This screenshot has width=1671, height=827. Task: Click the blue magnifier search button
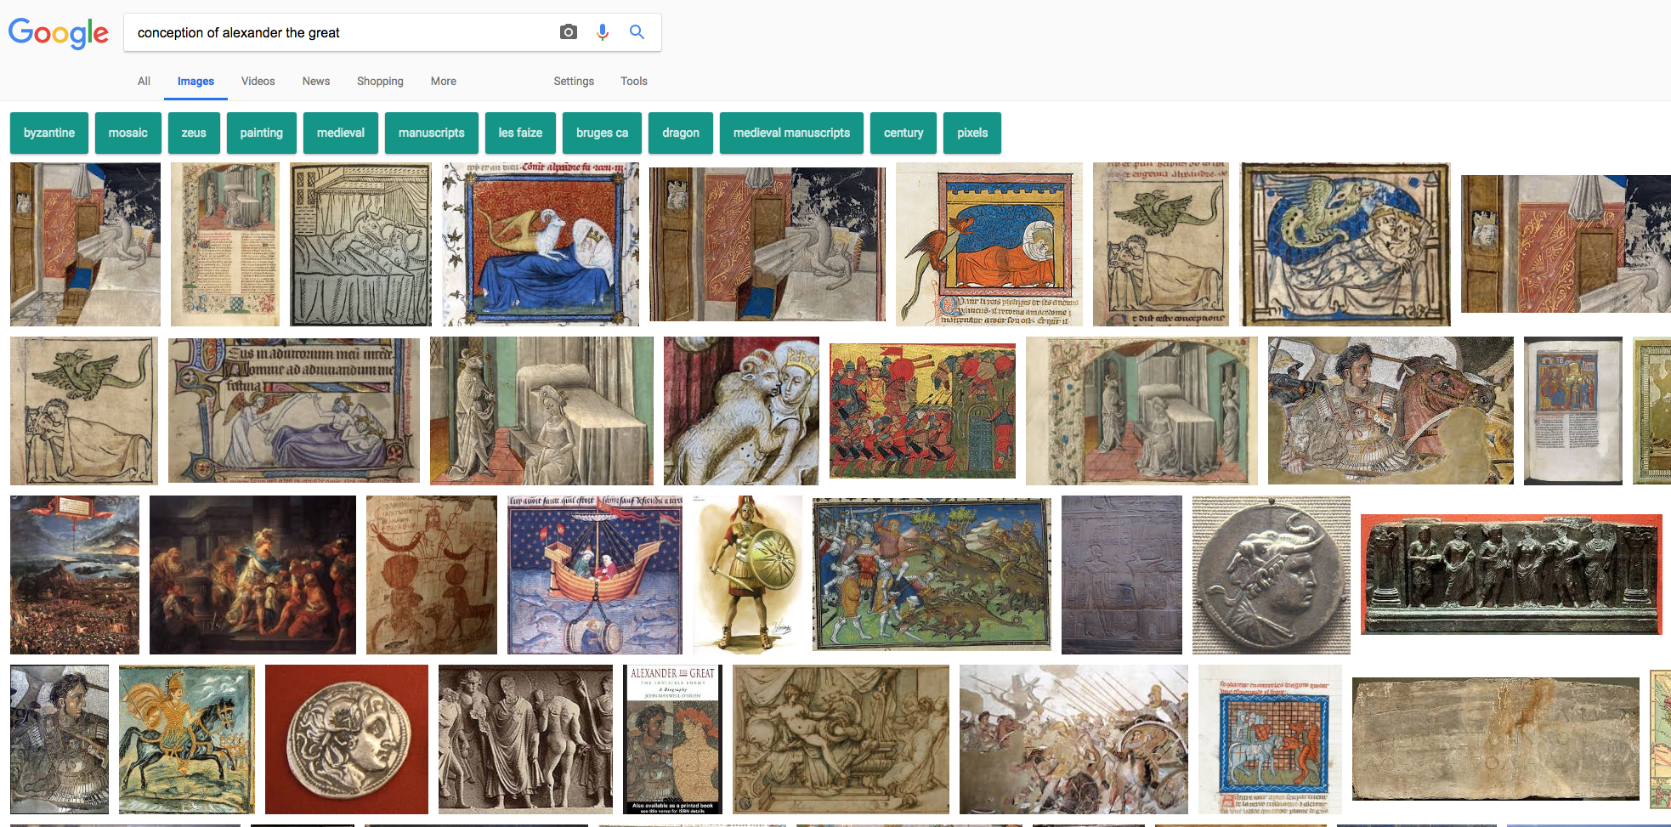[637, 32]
